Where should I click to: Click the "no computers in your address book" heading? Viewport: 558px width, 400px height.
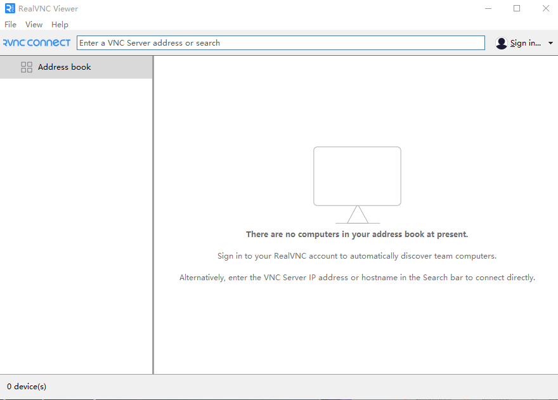pyautogui.click(x=357, y=235)
